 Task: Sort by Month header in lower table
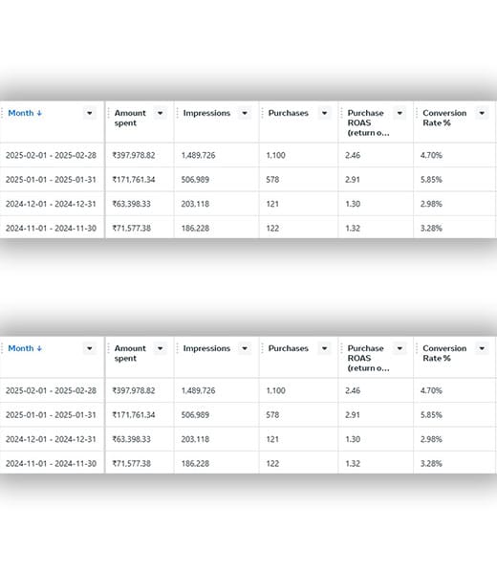25,348
